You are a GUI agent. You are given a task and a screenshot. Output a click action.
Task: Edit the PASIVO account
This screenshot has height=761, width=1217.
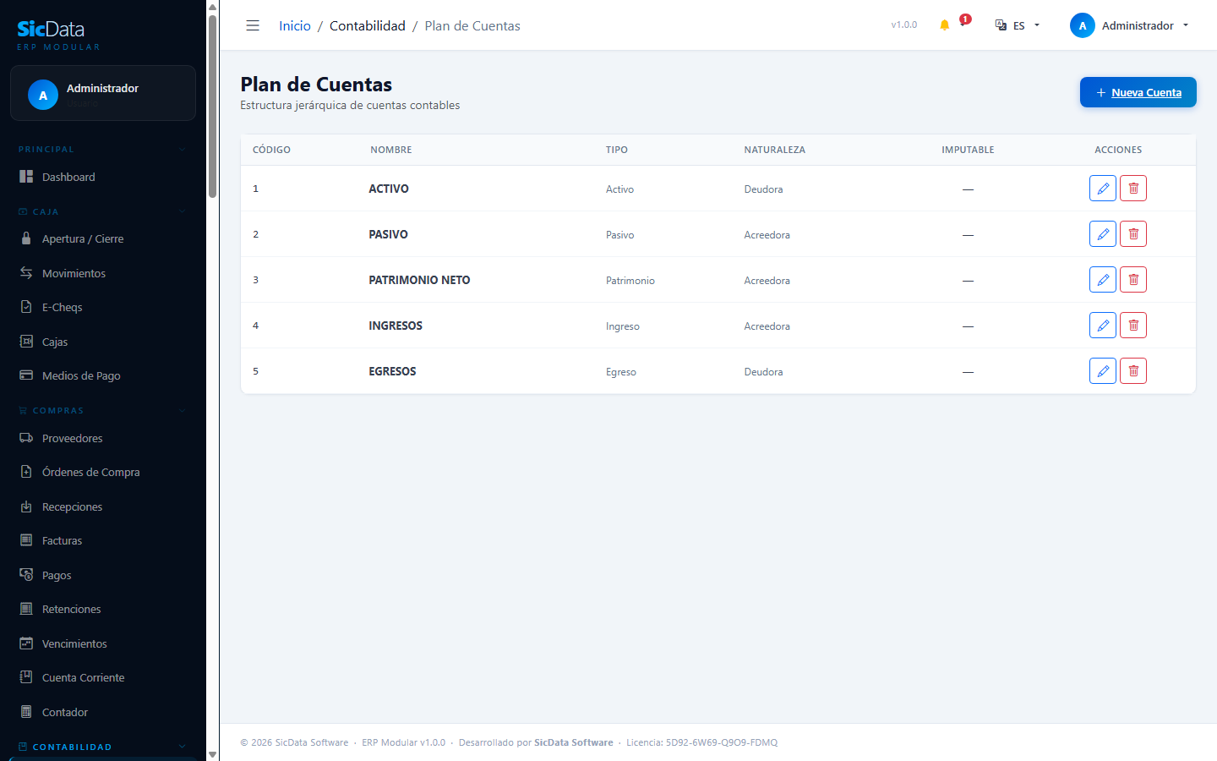pyautogui.click(x=1103, y=234)
